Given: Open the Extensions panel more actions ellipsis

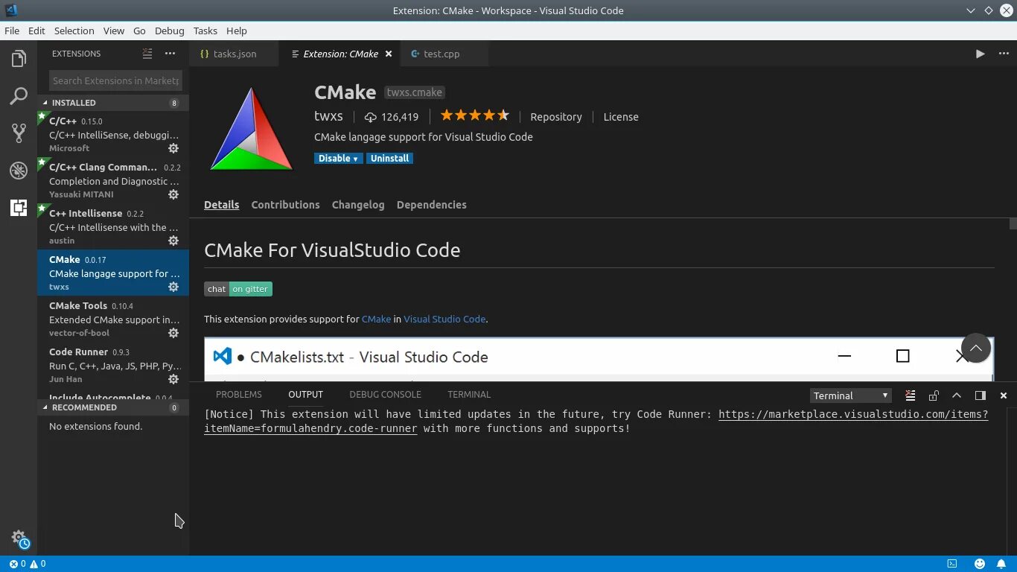Looking at the screenshot, I should (170, 54).
